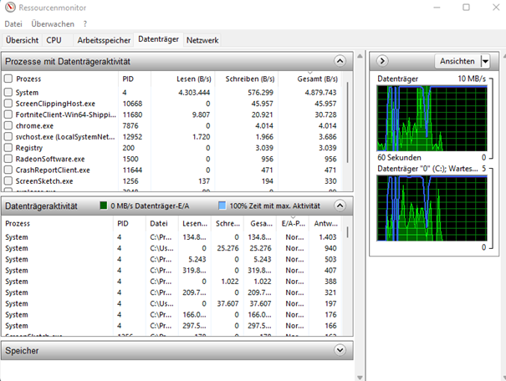
Task: Click the Registry PID value 200
Action: click(x=129, y=148)
